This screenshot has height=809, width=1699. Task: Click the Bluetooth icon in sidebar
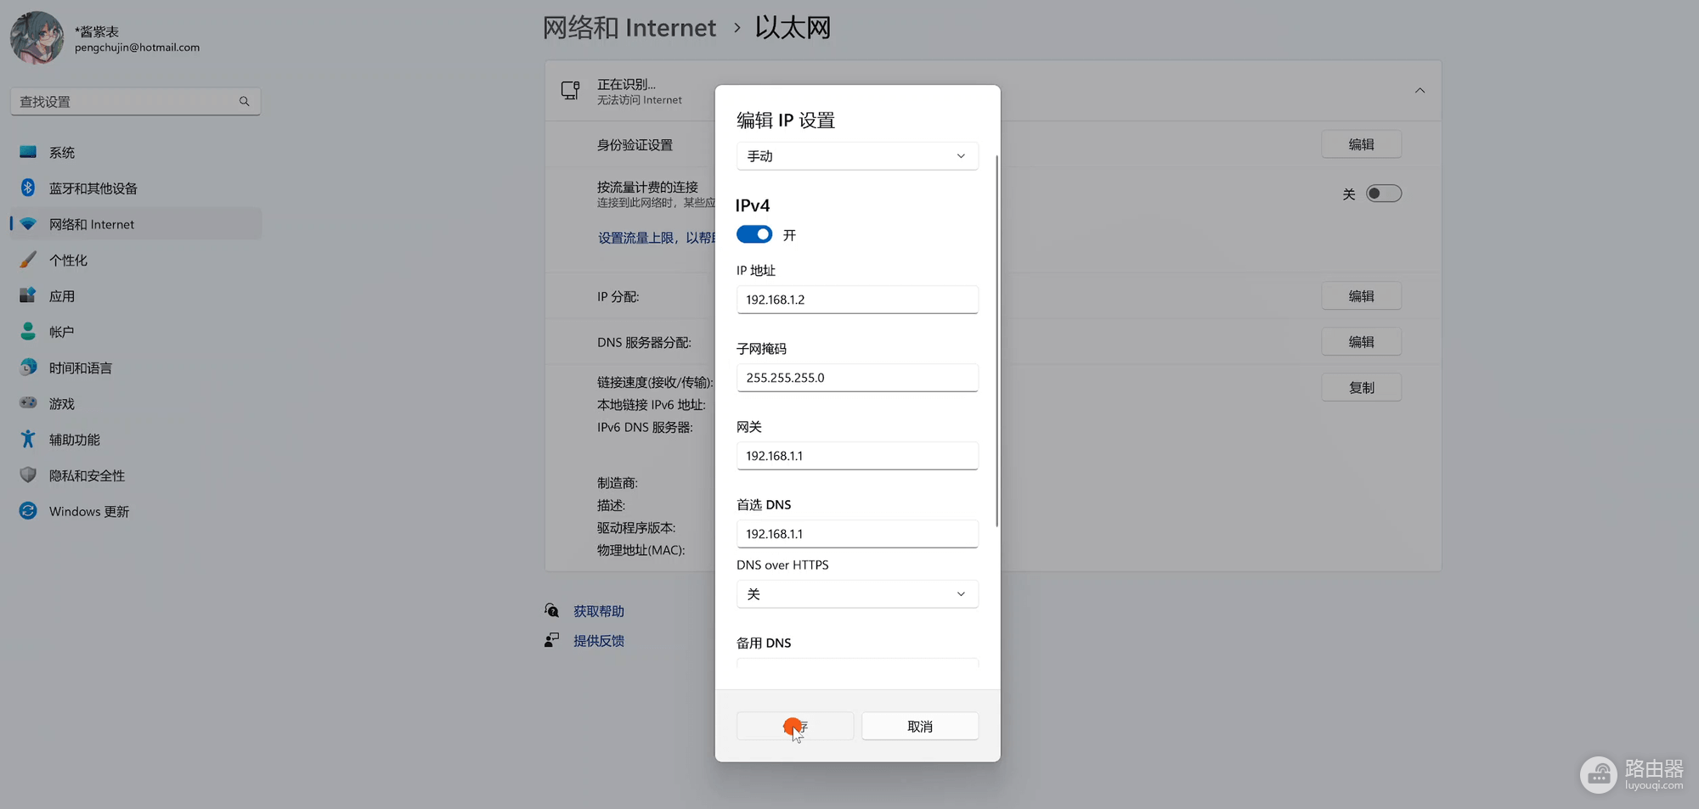coord(28,188)
